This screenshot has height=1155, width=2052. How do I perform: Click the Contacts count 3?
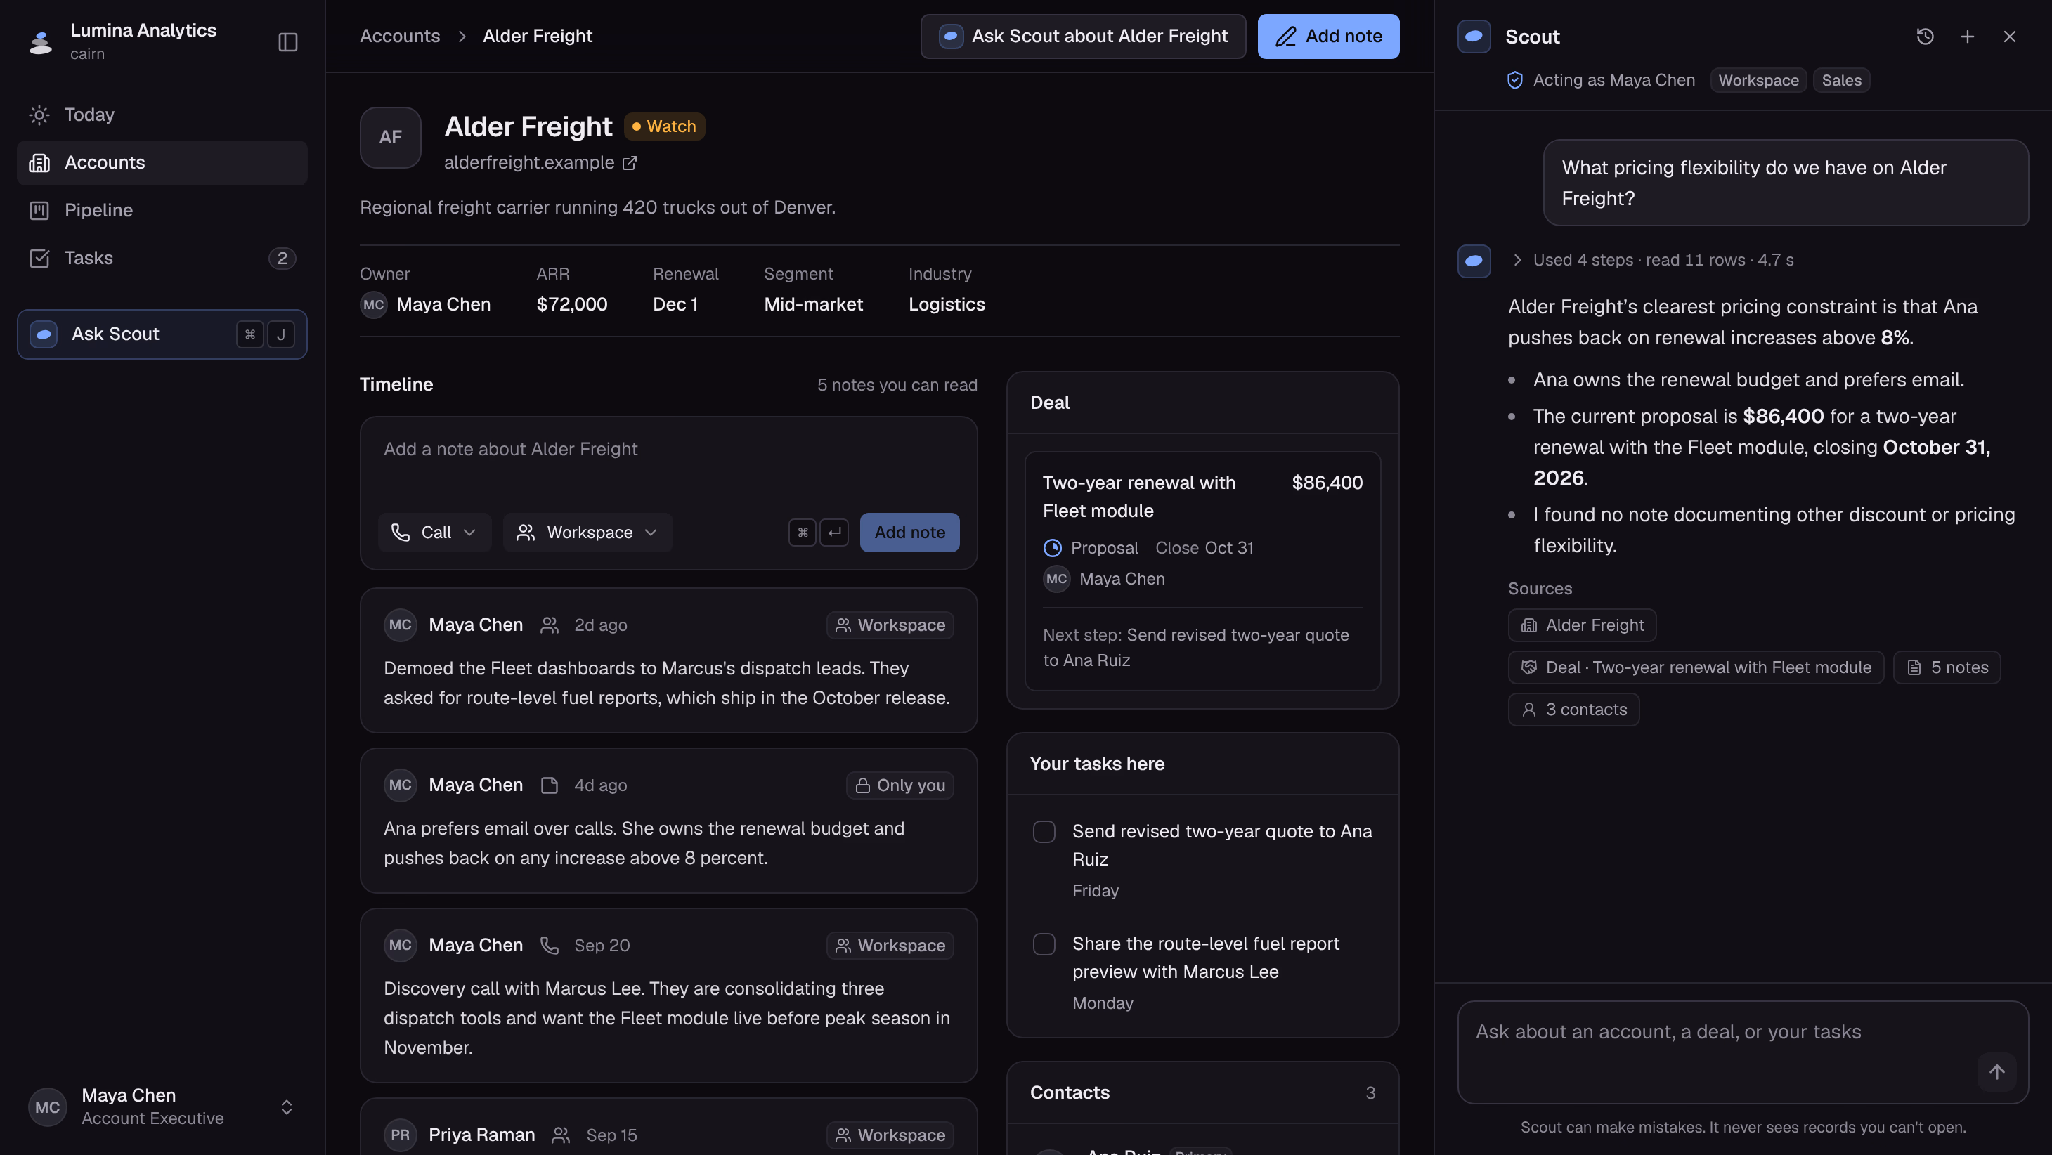click(x=1370, y=1093)
